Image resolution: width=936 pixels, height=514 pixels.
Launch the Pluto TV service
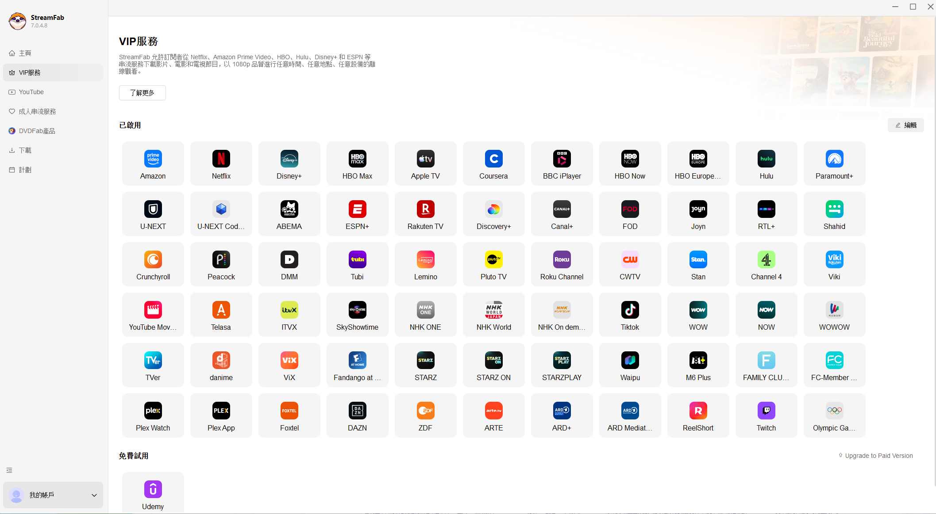coord(494,264)
